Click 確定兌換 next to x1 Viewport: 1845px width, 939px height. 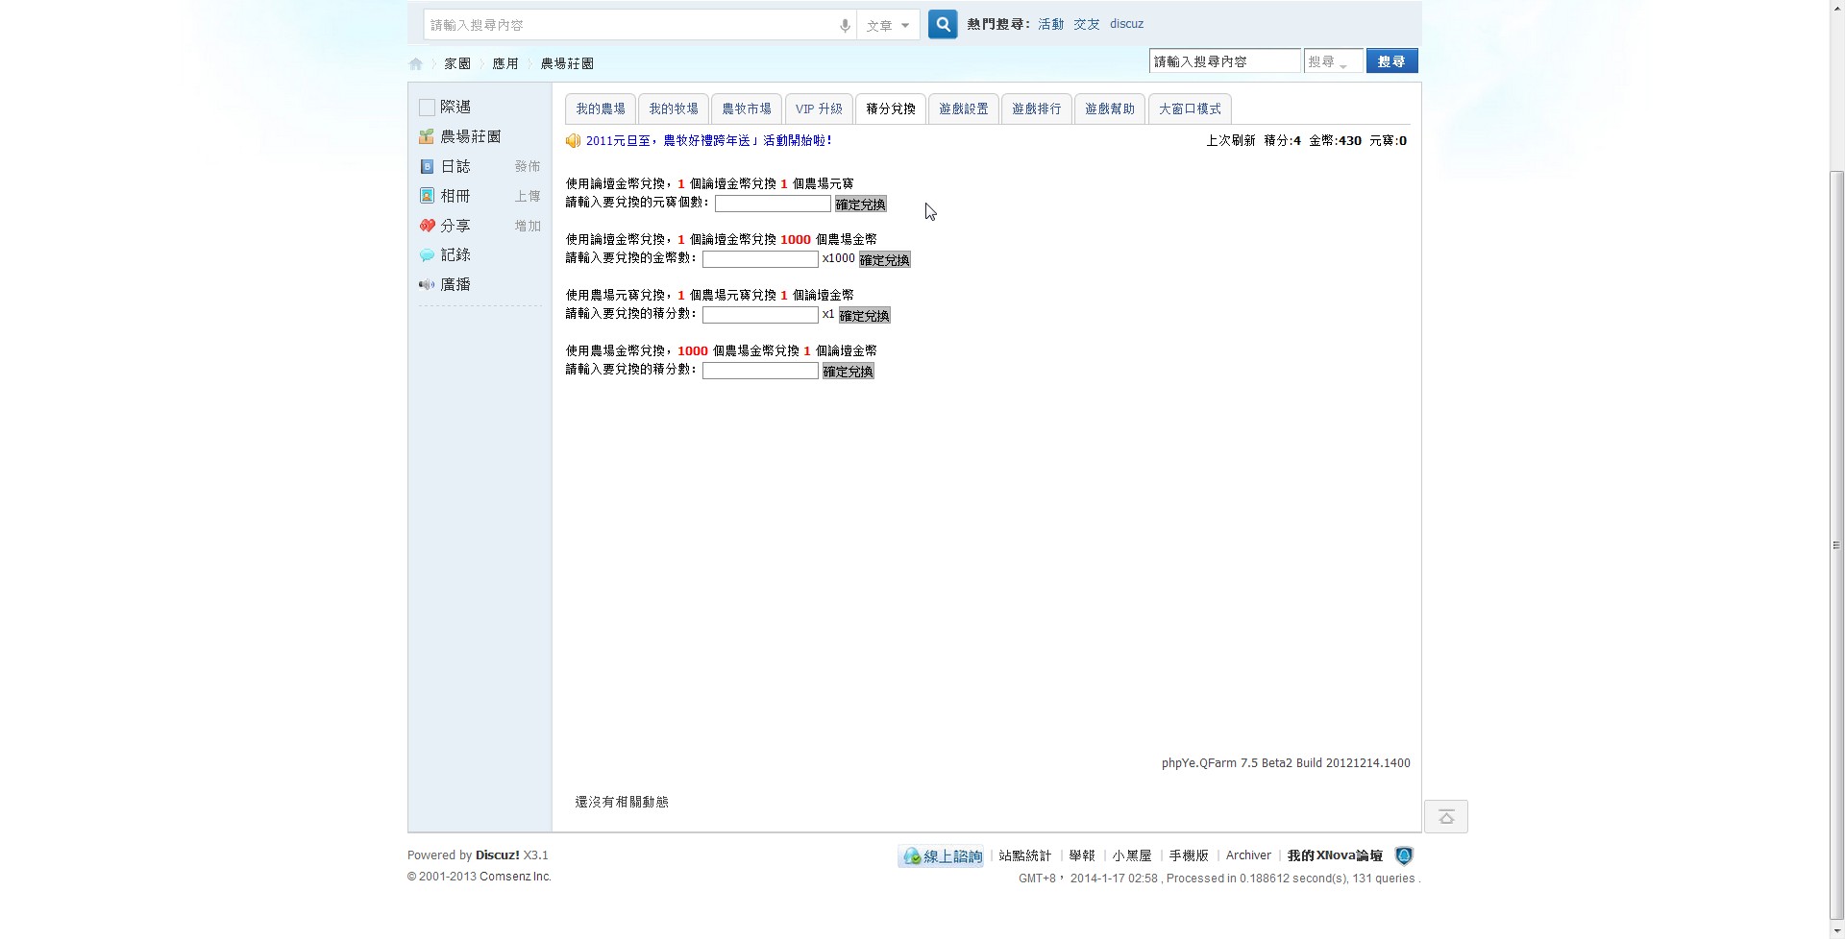[864, 316]
